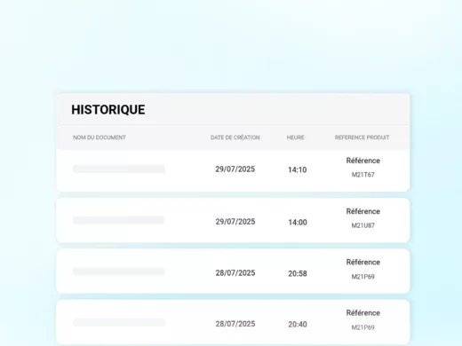Click date 29/07/2025 in the 14:10 row
The width and height of the screenshot is (462, 346).
coord(235,169)
